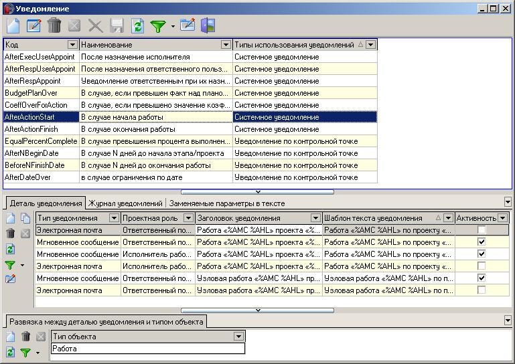Select the BudgetPlanOver row
The width and height of the screenshot is (515, 364).
pyautogui.click(x=190, y=93)
